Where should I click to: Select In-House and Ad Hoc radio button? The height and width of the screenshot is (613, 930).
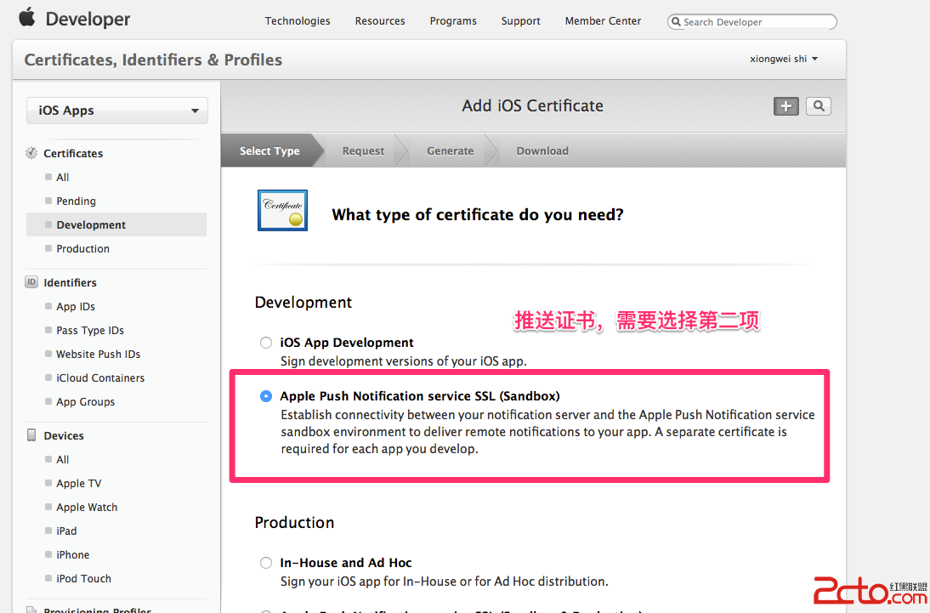(266, 563)
